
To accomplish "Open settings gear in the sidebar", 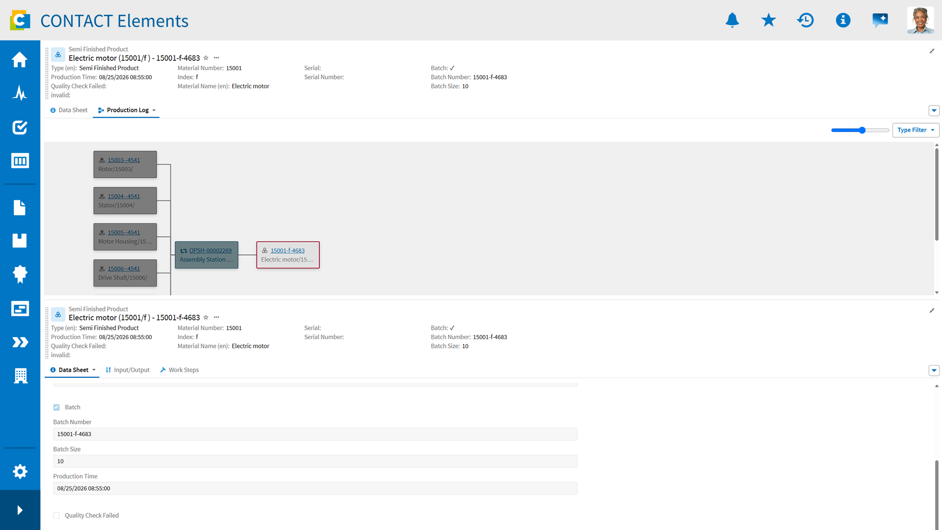I will coord(20,472).
